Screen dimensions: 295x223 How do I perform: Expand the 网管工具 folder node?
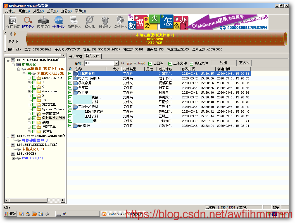point(29,127)
